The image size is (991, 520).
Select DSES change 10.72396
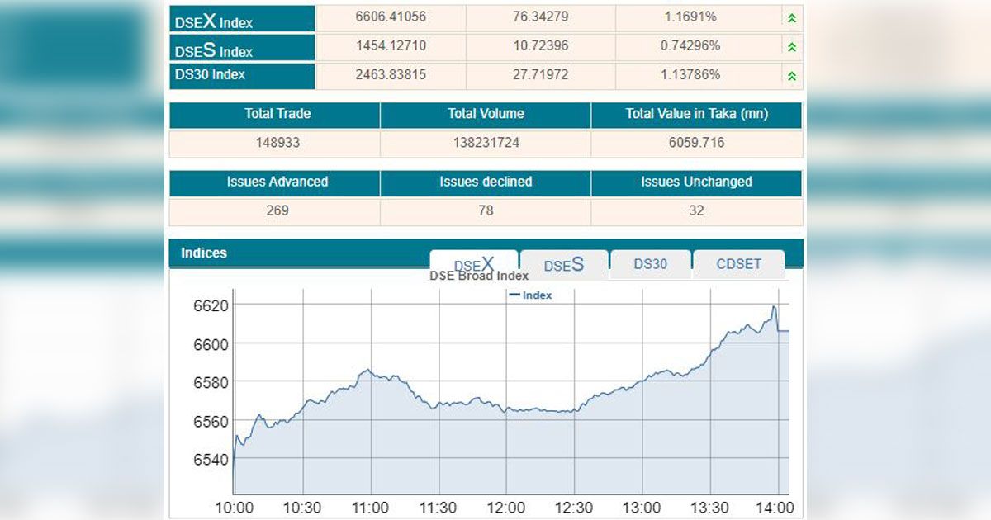tap(540, 45)
